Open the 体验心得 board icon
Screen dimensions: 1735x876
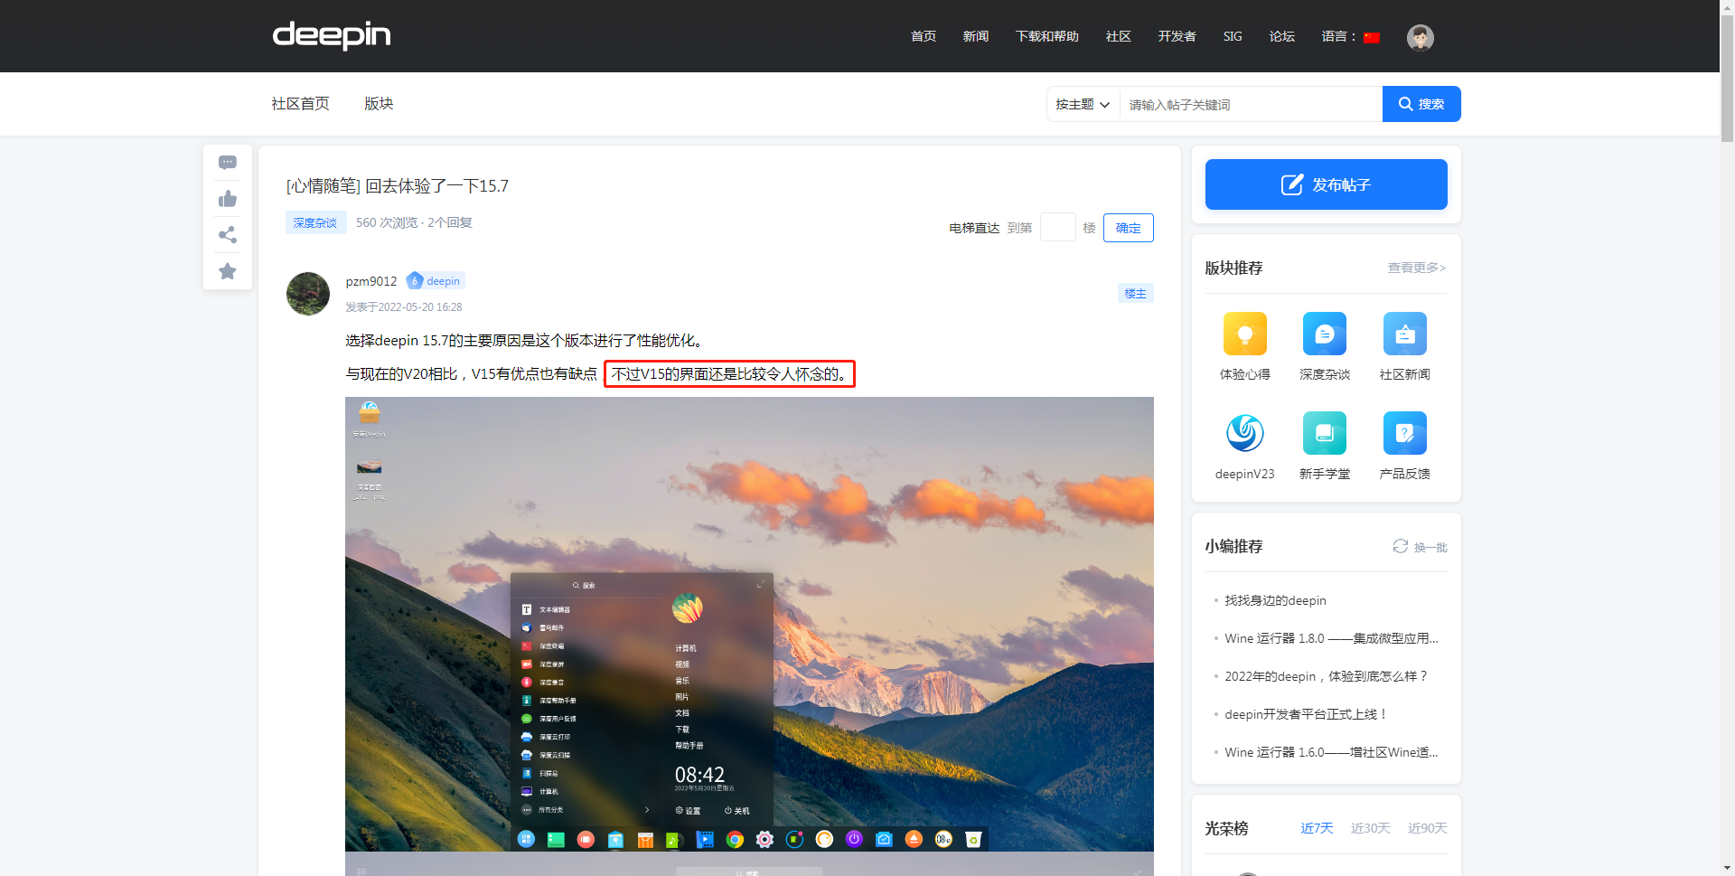pos(1244,334)
